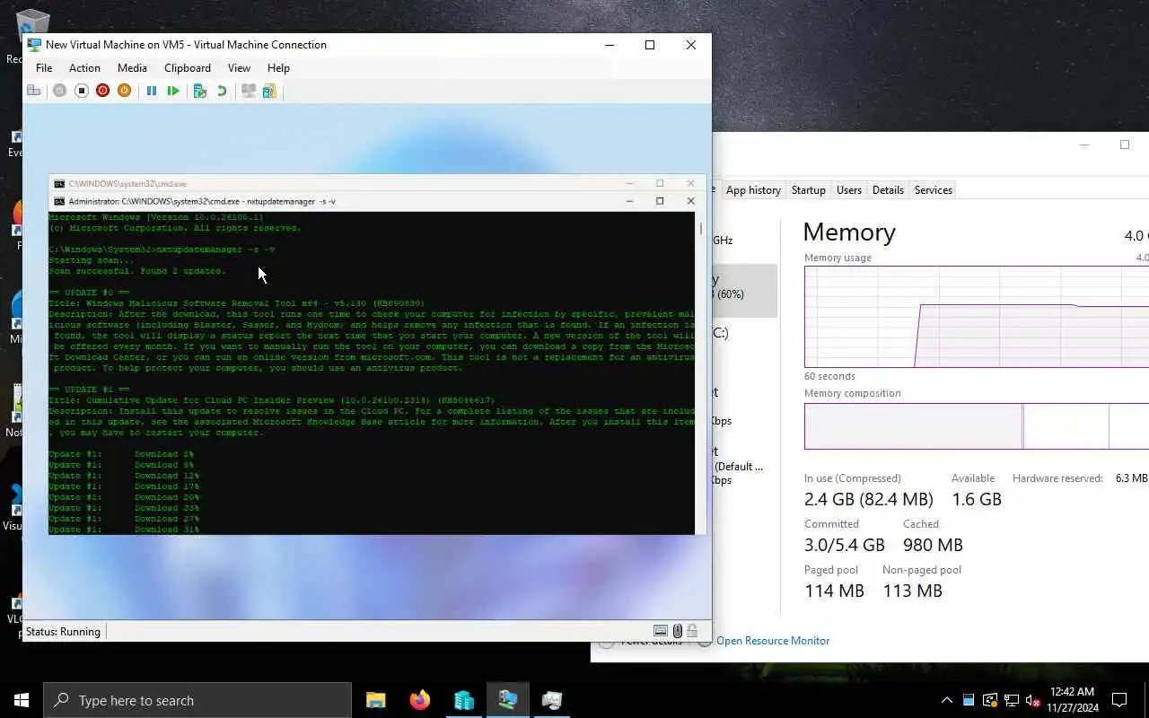1149x718 pixels.
Task: Switch to App history tab in Task Manager
Action: 753,190
